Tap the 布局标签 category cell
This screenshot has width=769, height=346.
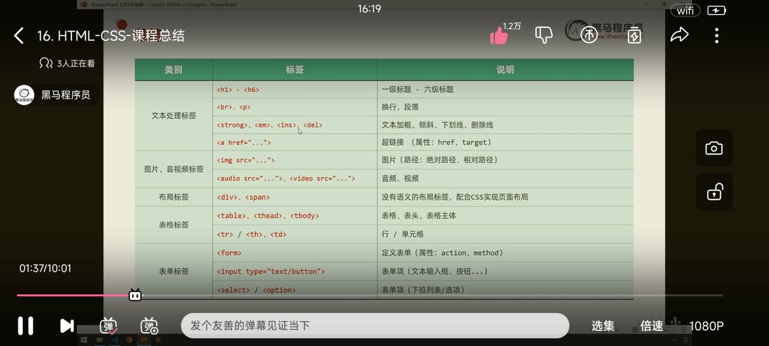(174, 197)
